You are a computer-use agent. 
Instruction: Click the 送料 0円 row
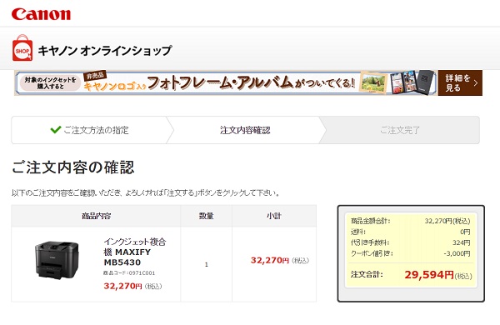pos(410,232)
